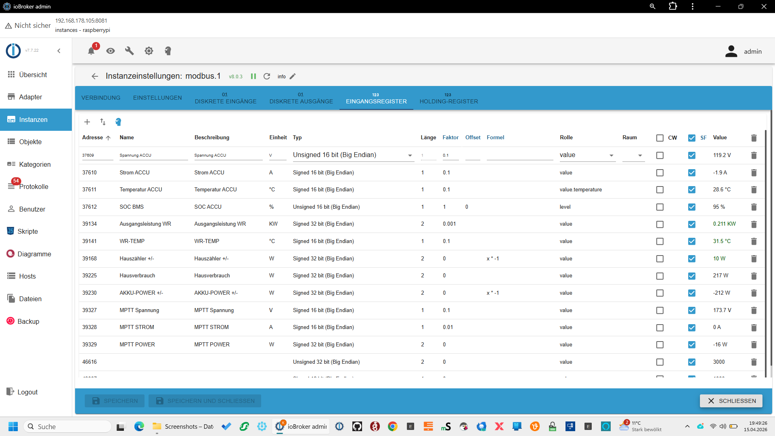
Task: Click the add register plus icon
Action: (x=87, y=122)
